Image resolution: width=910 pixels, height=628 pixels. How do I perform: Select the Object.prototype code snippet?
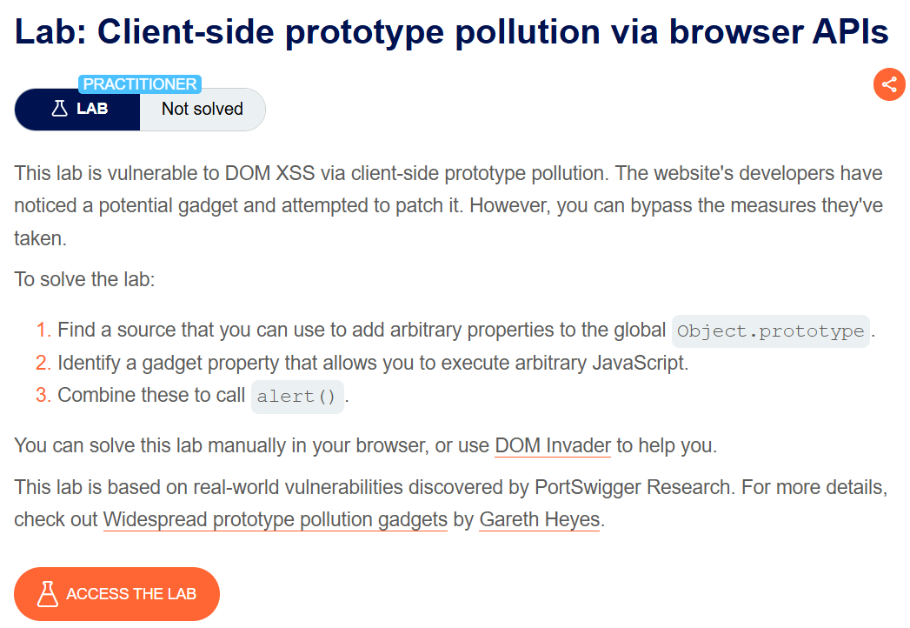coord(770,331)
